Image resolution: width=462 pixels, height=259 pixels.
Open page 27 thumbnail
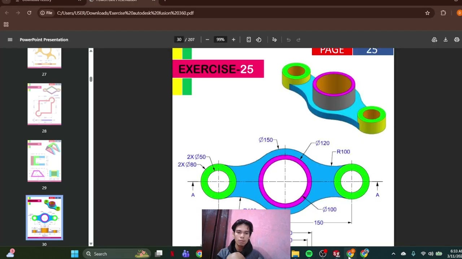pos(44,58)
